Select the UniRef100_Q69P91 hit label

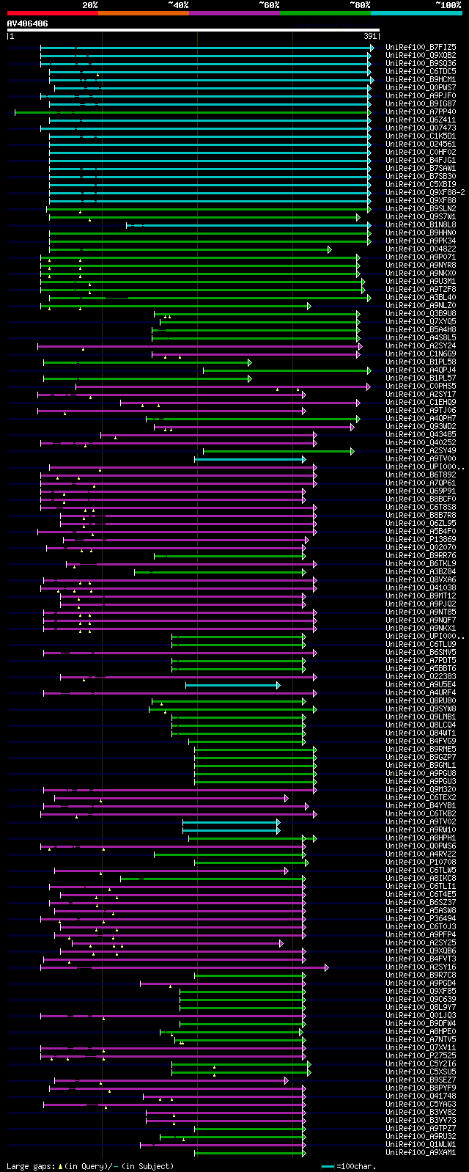click(x=421, y=491)
